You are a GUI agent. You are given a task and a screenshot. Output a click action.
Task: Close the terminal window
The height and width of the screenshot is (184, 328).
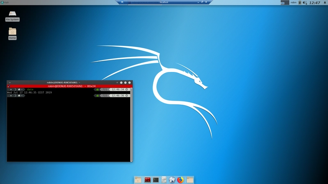point(130,83)
